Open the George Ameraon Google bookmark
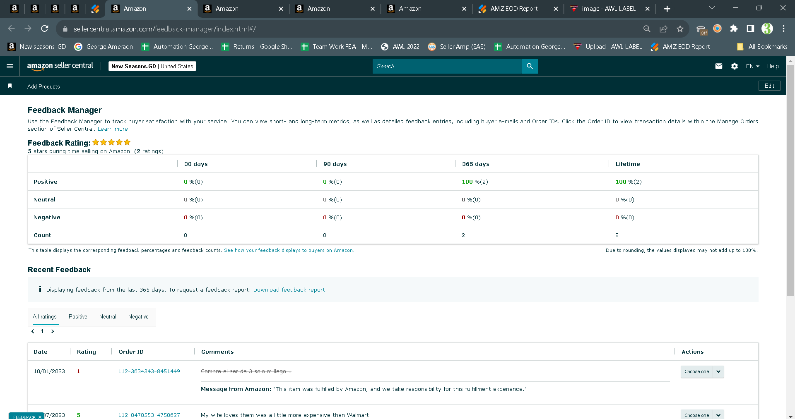The image size is (795, 419). point(104,47)
